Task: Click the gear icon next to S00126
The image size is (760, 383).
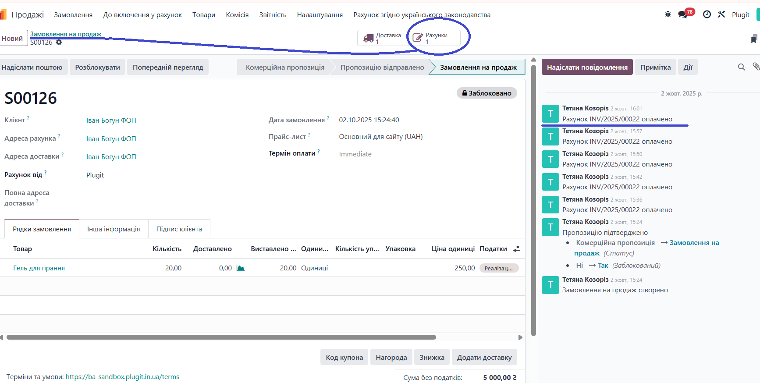Action: 59,43
